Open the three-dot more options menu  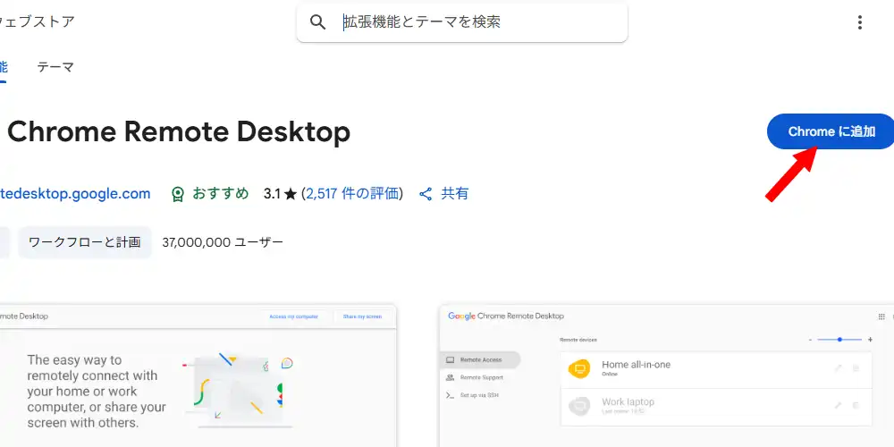tap(859, 23)
